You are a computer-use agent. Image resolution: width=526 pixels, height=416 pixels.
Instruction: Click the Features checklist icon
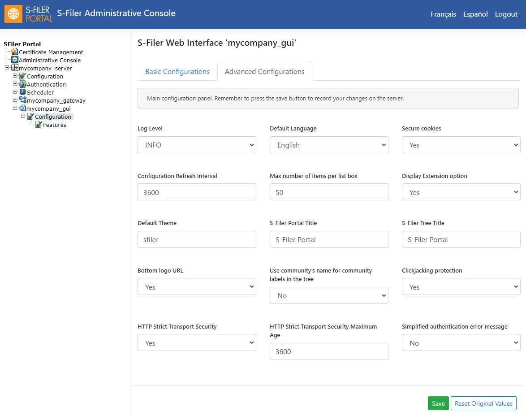click(x=39, y=124)
